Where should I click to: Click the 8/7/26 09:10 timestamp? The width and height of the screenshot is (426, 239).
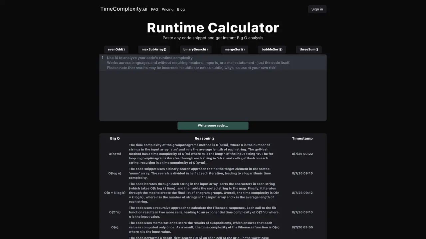(302, 212)
